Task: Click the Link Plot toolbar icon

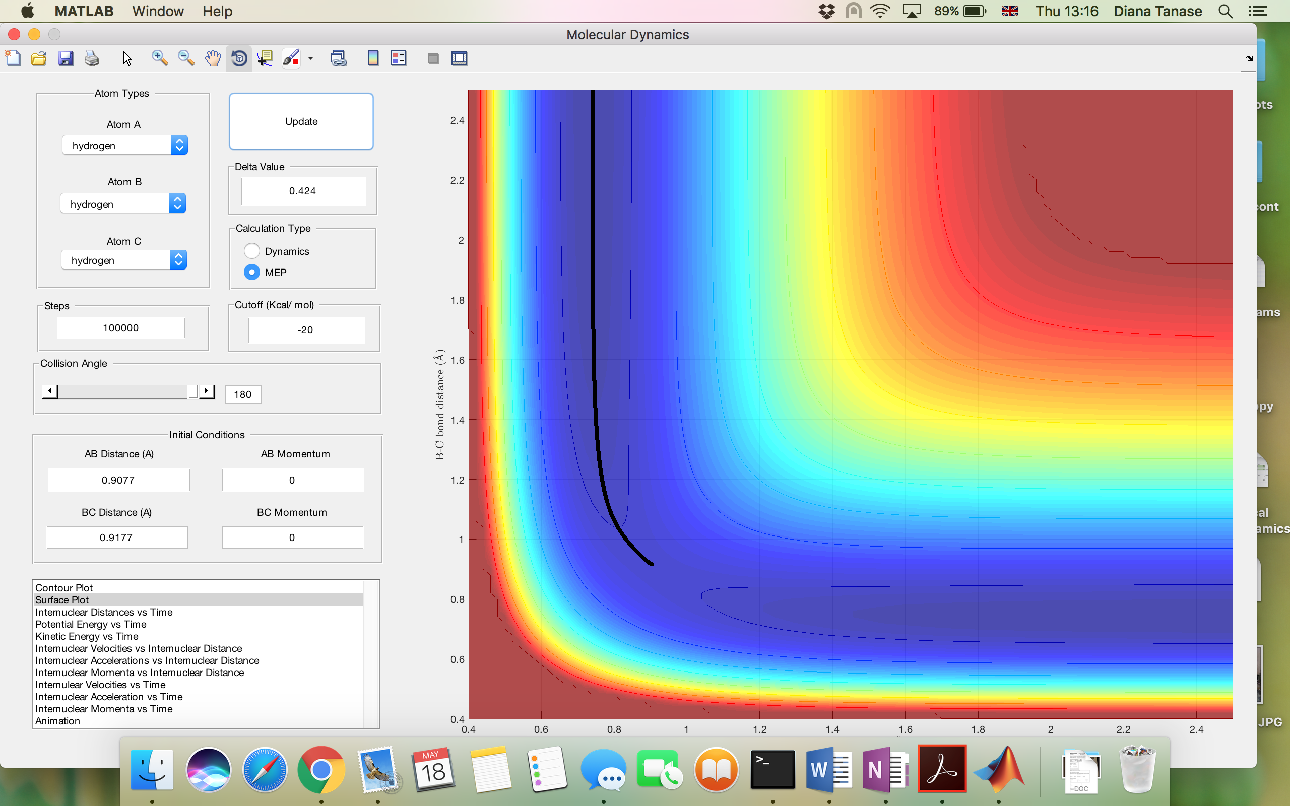Action: coord(338,58)
